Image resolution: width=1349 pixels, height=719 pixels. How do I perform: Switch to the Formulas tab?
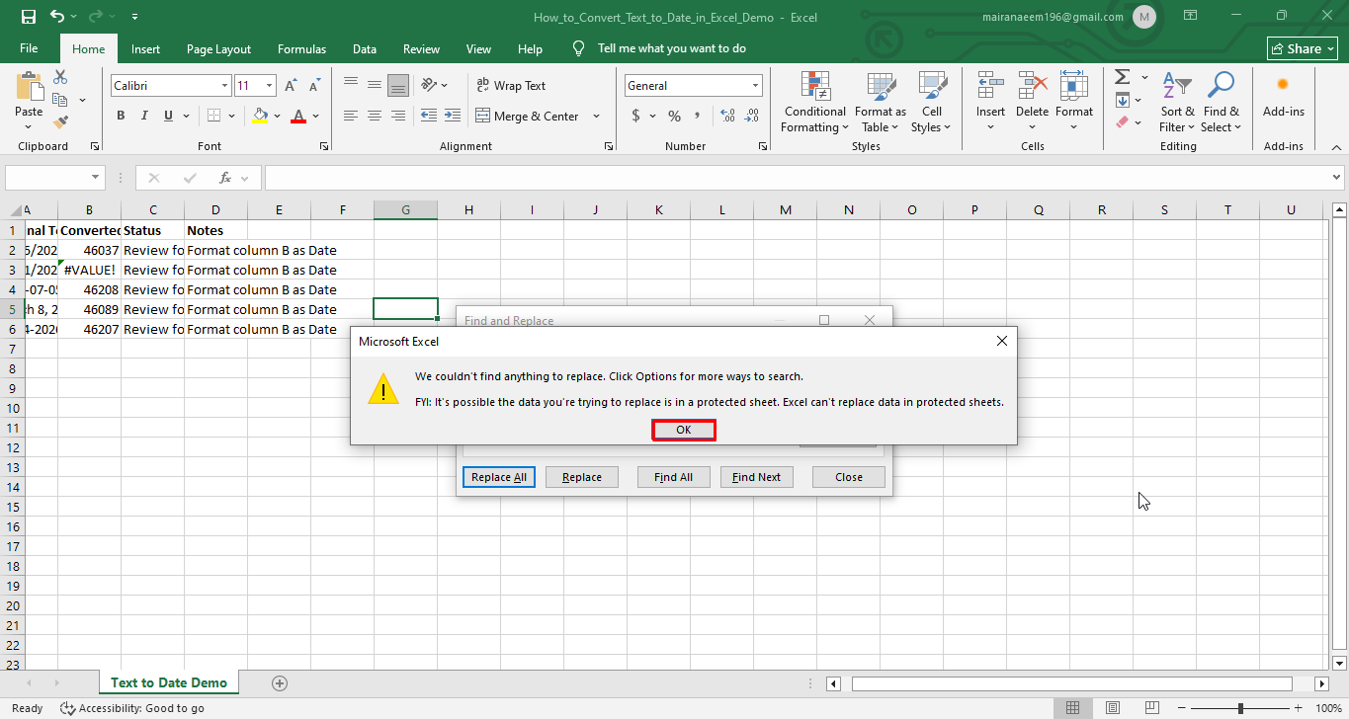(301, 48)
